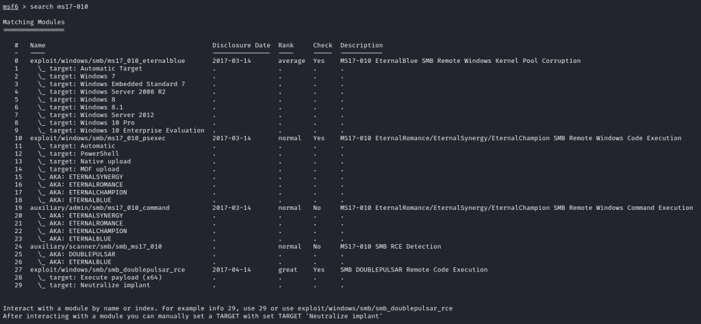The width and height of the screenshot is (701, 324).
Task: Select the PowerShell target entry
Action: point(84,154)
